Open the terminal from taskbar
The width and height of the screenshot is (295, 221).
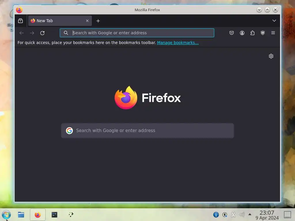pyautogui.click(x=54, y=215)
